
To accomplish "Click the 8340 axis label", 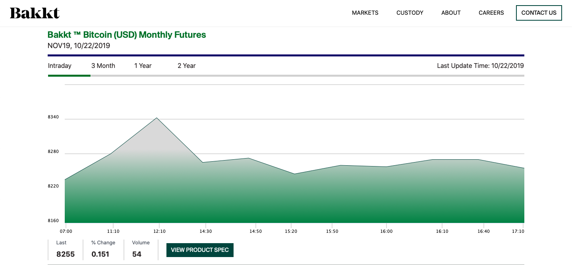I will point(53,117).
